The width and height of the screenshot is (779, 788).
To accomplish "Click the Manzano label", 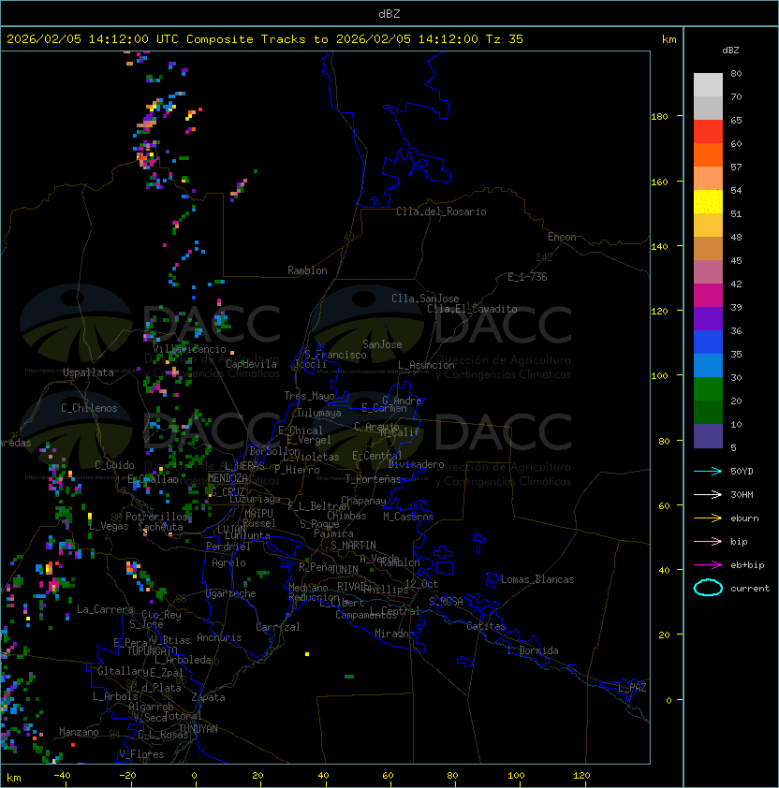I will tap(79, 732).
